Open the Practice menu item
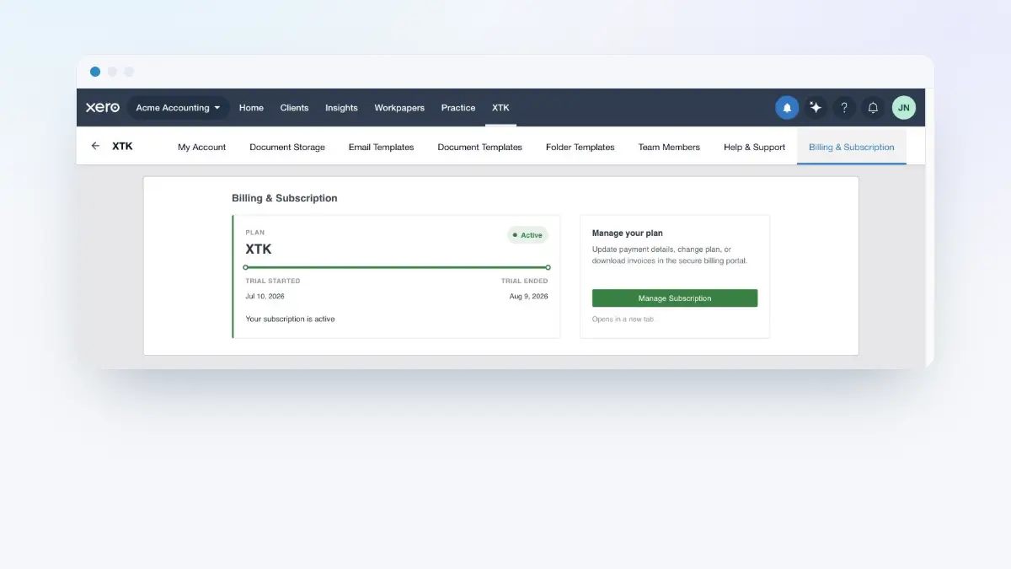1011x569 pixels. coord(458,108)
